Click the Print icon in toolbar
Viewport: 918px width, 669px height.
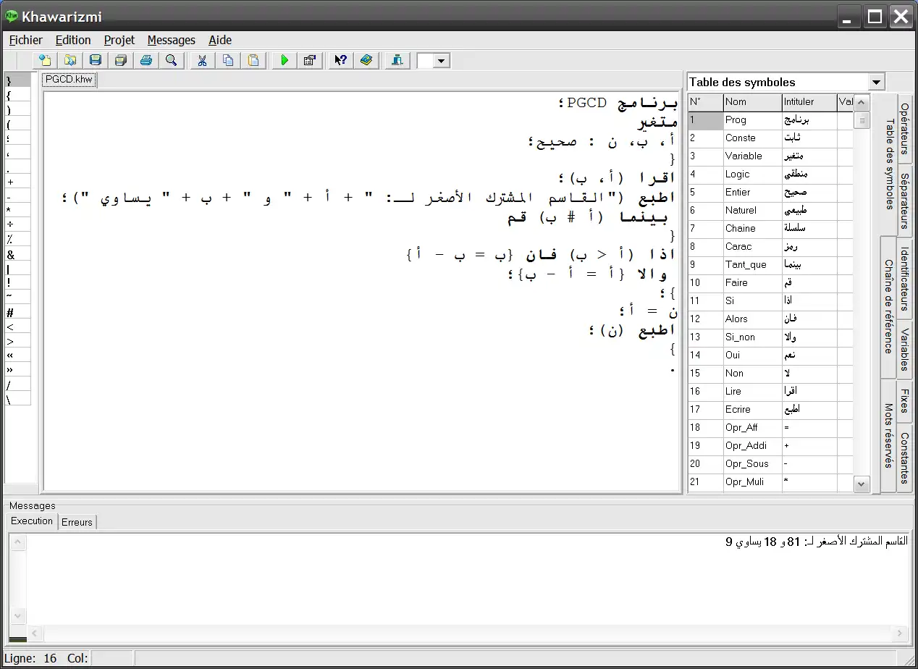(x=146, y=60)
